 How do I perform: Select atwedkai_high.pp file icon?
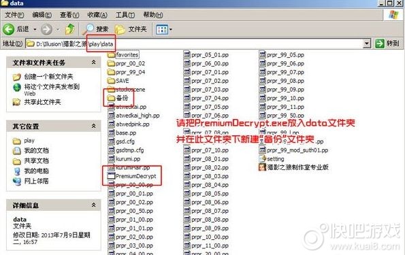point(111,116)
